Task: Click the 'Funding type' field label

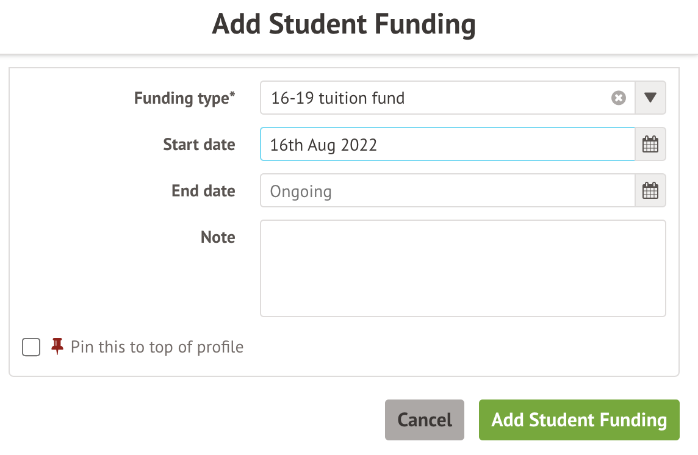Action: click(x=181, y=98)
